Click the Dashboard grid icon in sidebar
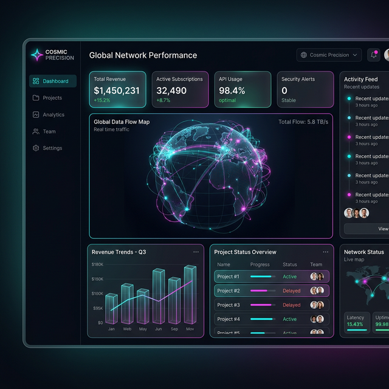This screenshot has width=389, height=389. (x=36, y=81)
